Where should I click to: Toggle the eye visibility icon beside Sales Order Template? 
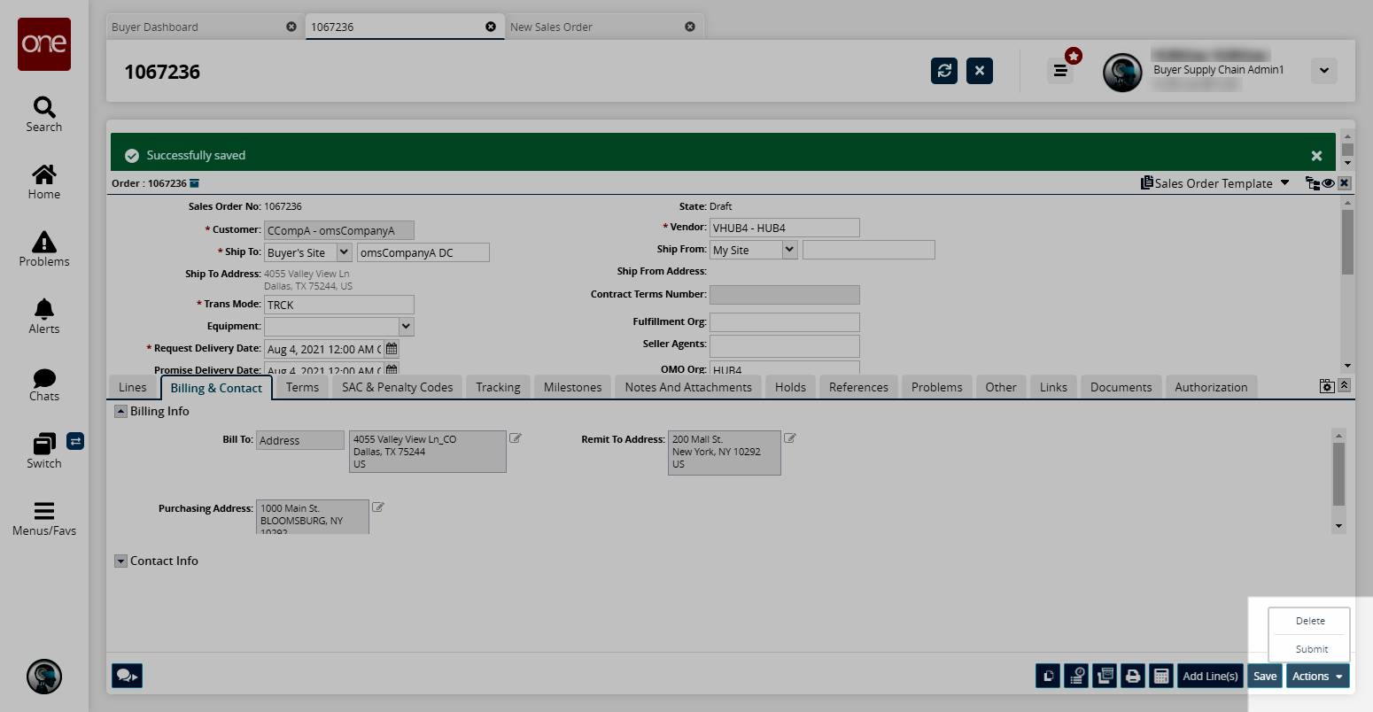1329,183
